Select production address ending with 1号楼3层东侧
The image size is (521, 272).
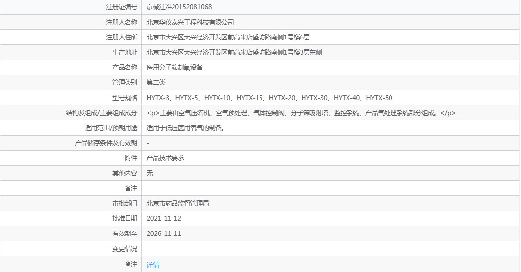(x=234, y=52)
